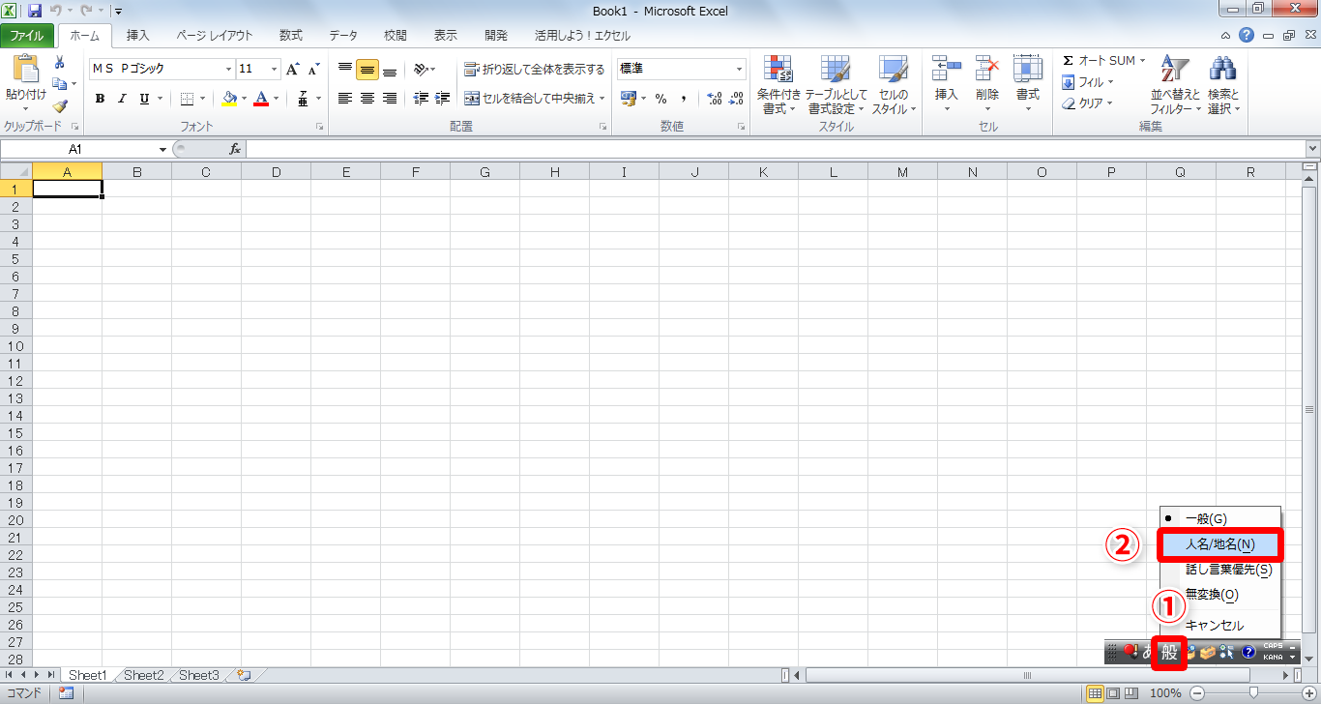Click the Decrease Decimal icon
Screen dimensions: 1321x704
point(737,98)
